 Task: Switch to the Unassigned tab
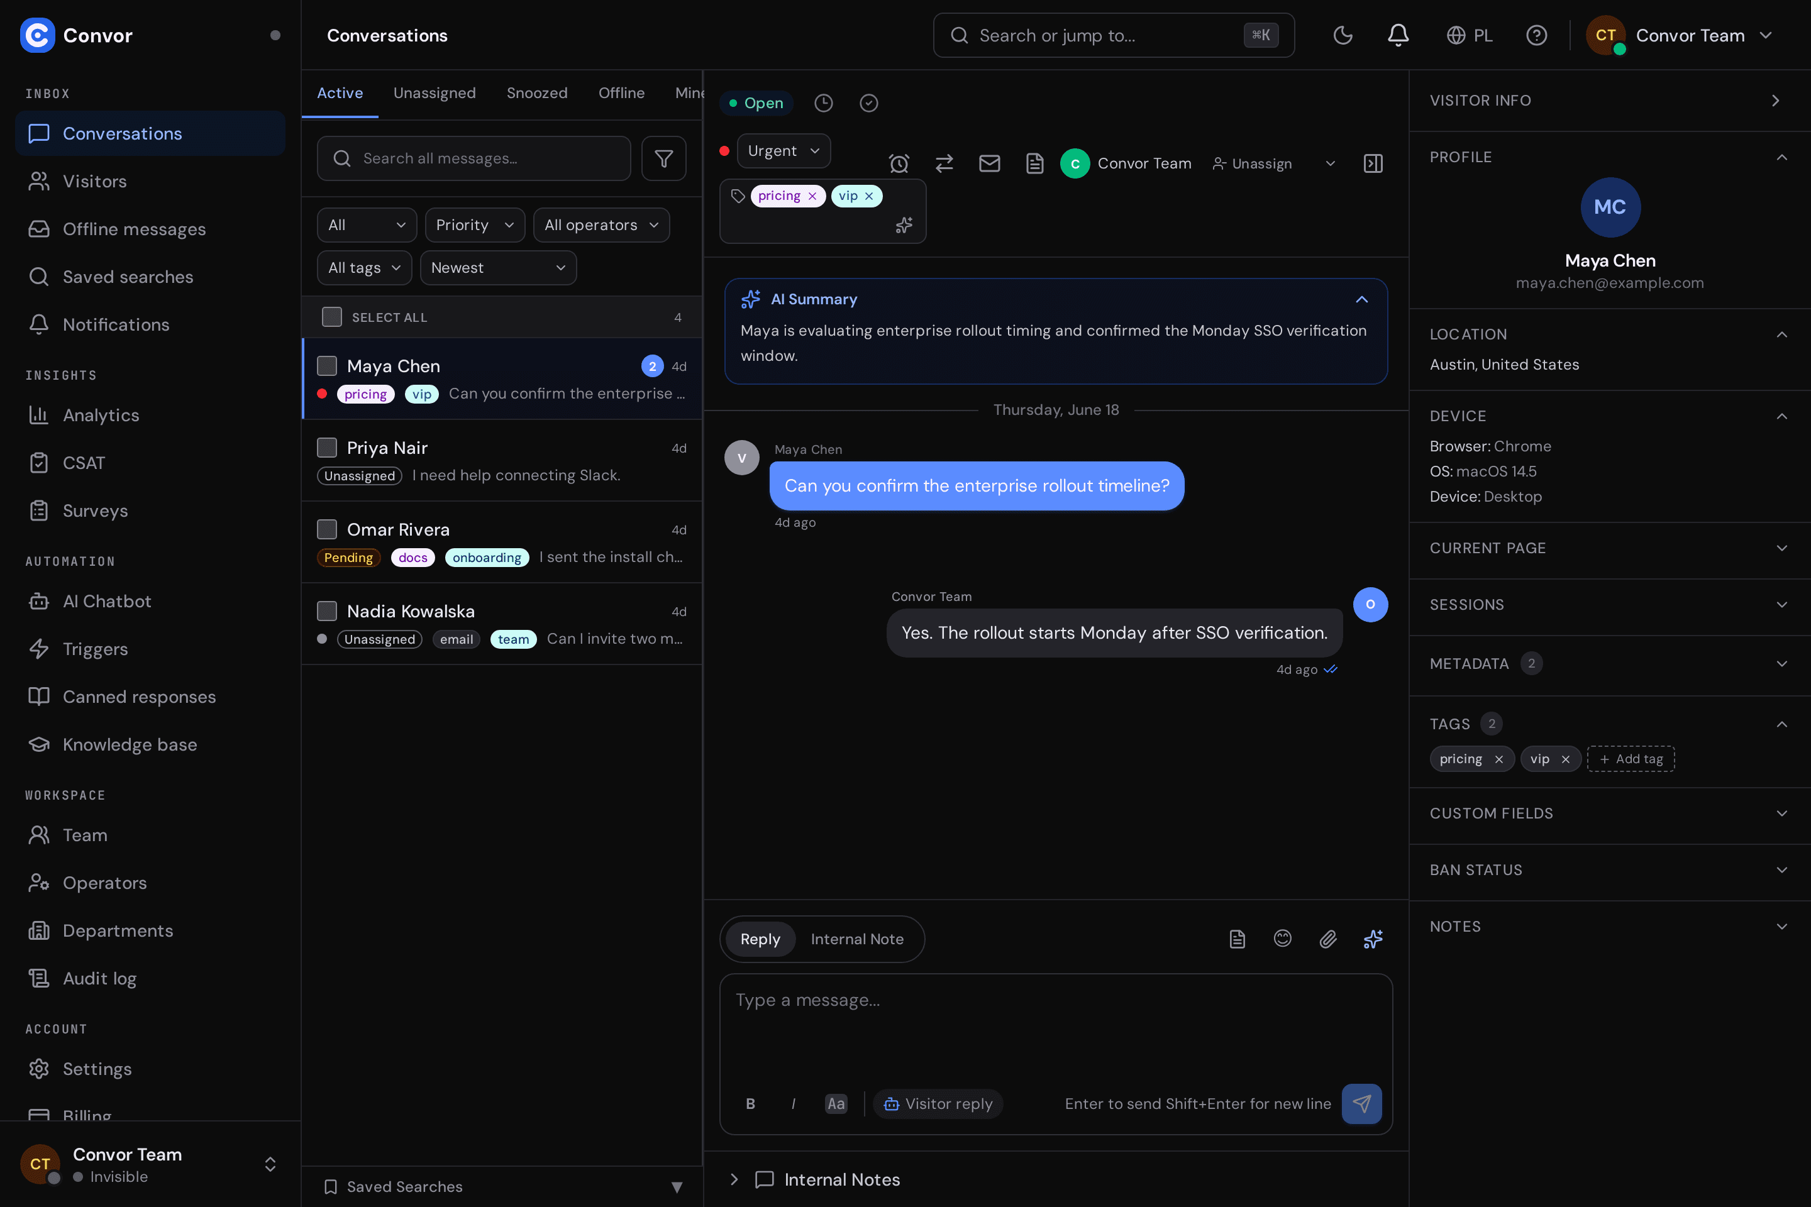(x=435, y=93)
